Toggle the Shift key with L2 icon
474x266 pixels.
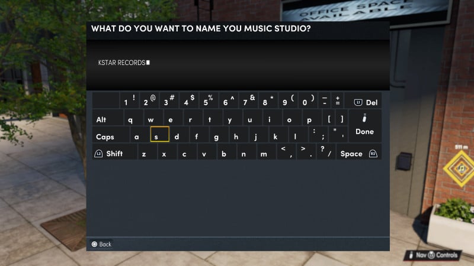[110, 154]
